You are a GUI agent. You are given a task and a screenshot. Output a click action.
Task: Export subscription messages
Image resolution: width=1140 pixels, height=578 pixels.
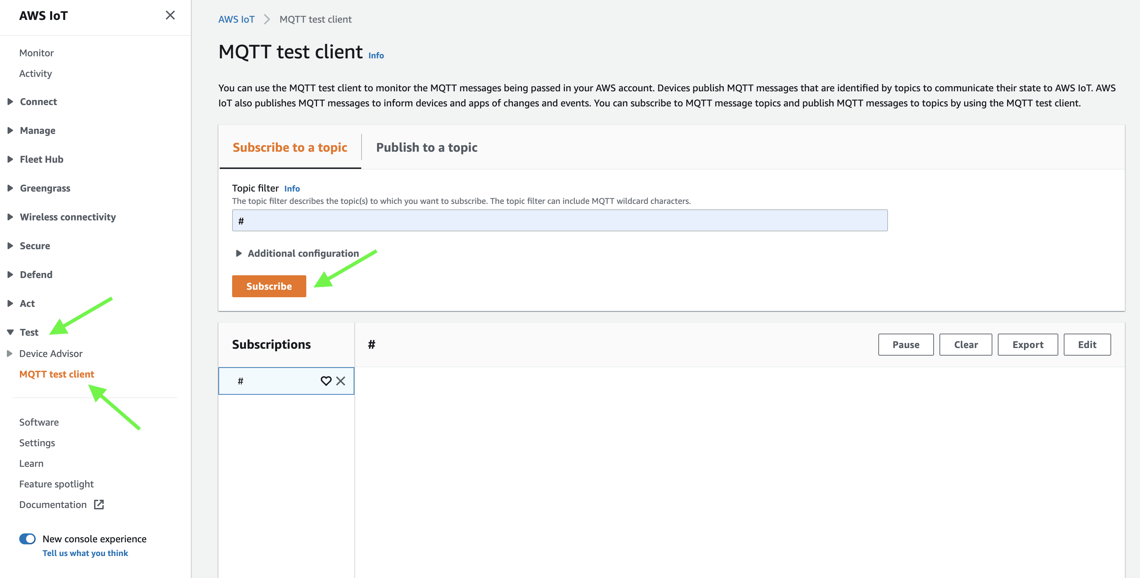click(1028, 345)
